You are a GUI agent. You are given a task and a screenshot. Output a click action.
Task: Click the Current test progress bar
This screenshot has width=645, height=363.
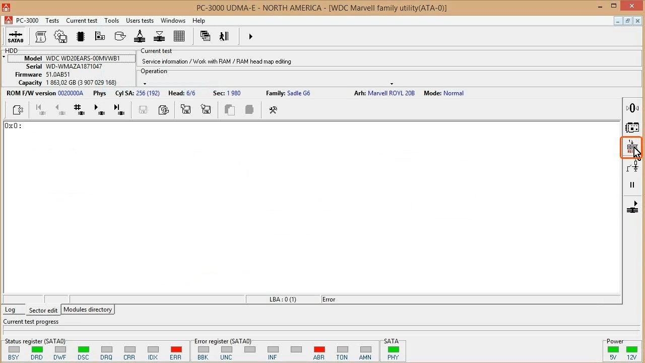[x=322, y=328]
